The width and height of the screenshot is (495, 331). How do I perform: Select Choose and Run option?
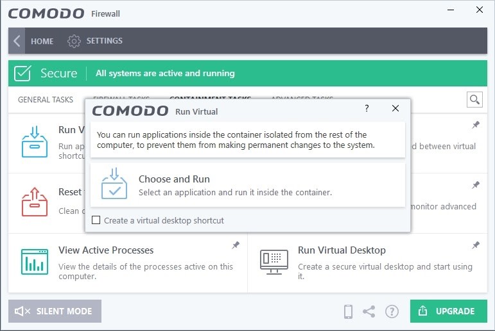(248, 185)
